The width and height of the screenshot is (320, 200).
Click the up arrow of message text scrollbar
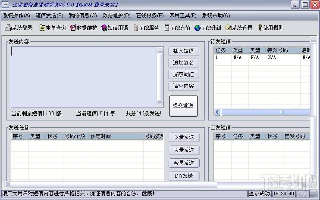[160, 50]
